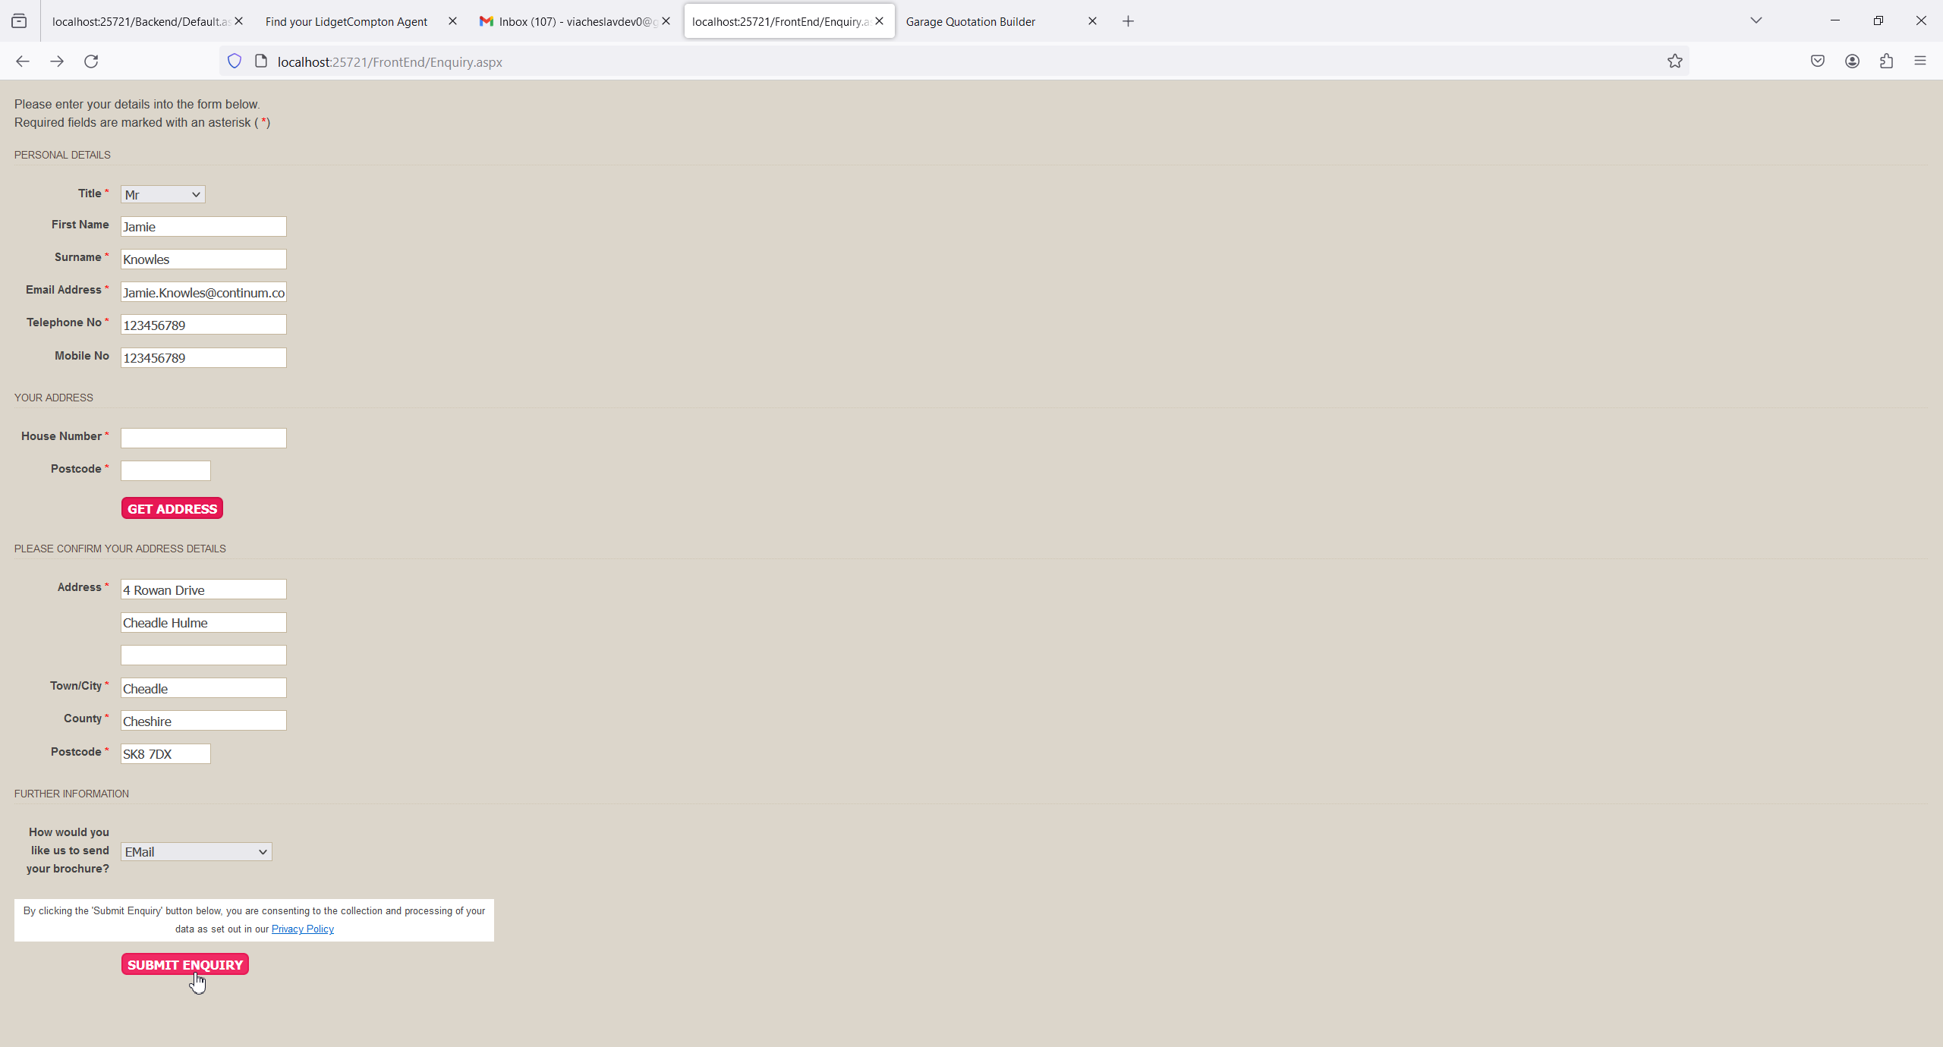
Task: Click the tracking protection shield icon
Action: [235, 61]
